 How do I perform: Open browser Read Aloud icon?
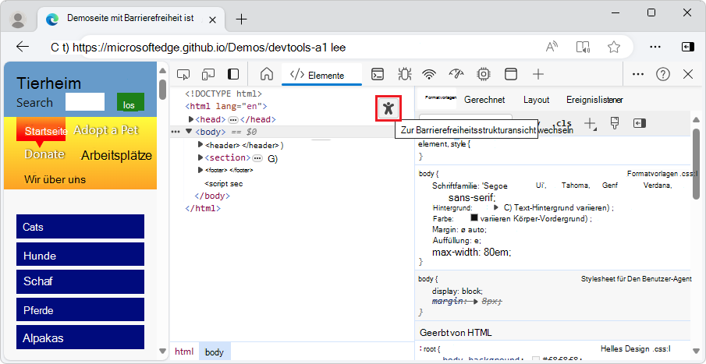pyautogui.click(x=552, y=47)
